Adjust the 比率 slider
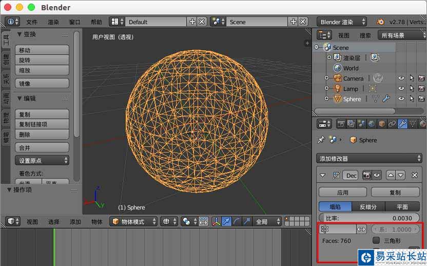427x266 pixels. point(369,218)
